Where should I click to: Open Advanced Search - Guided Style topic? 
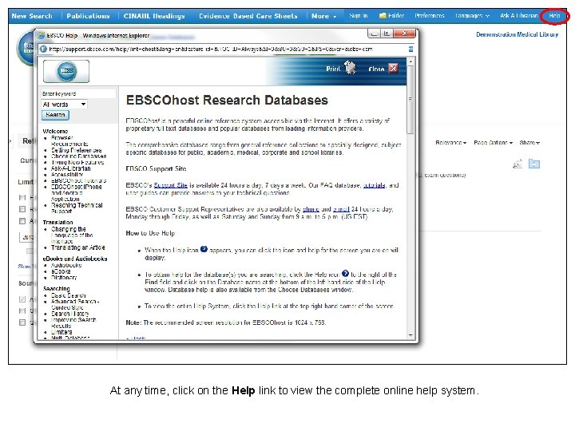point(75,304)
